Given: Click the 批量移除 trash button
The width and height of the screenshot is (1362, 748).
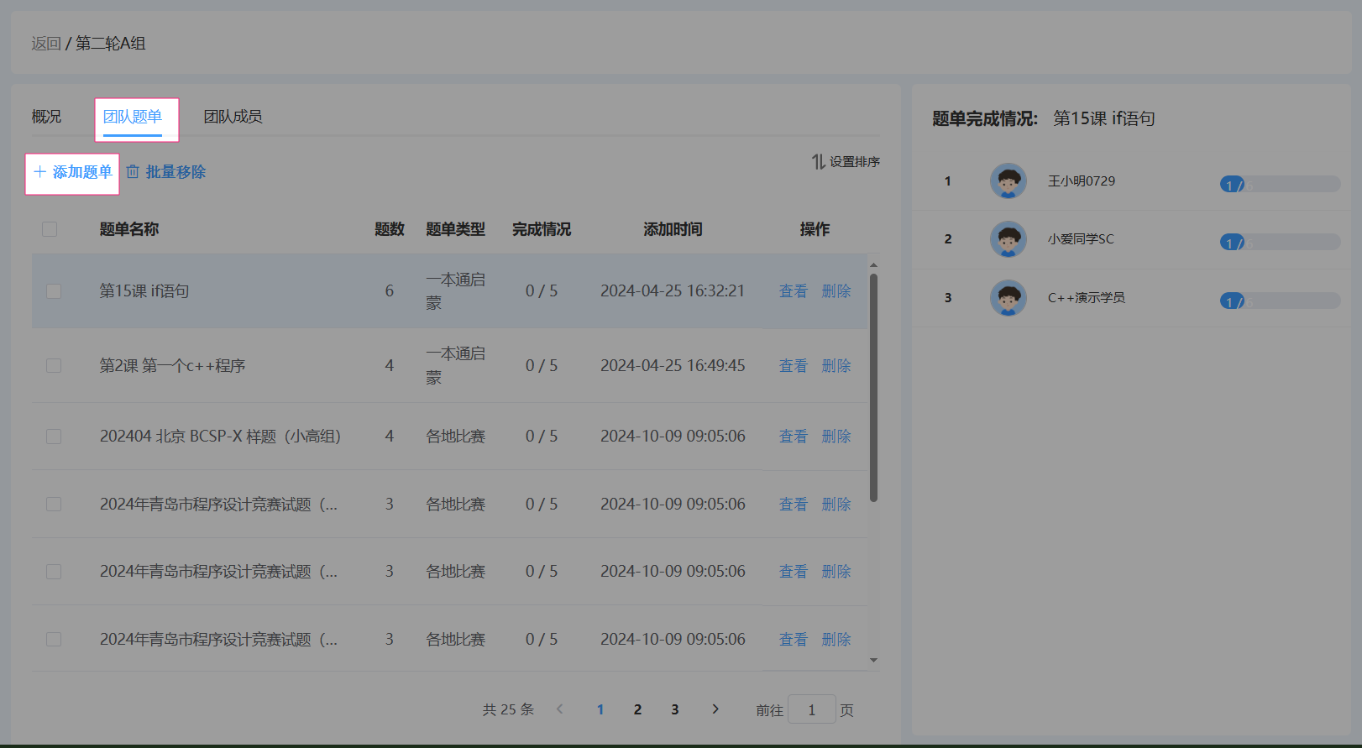Looking at the screenshot, I should [x=166, y=172].
